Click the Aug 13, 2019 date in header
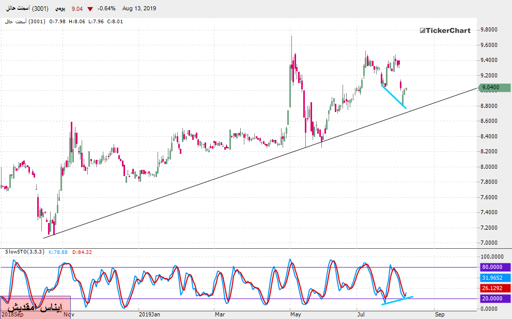The height and width of the screenshot is (319, 512). (x=139, y=9)
